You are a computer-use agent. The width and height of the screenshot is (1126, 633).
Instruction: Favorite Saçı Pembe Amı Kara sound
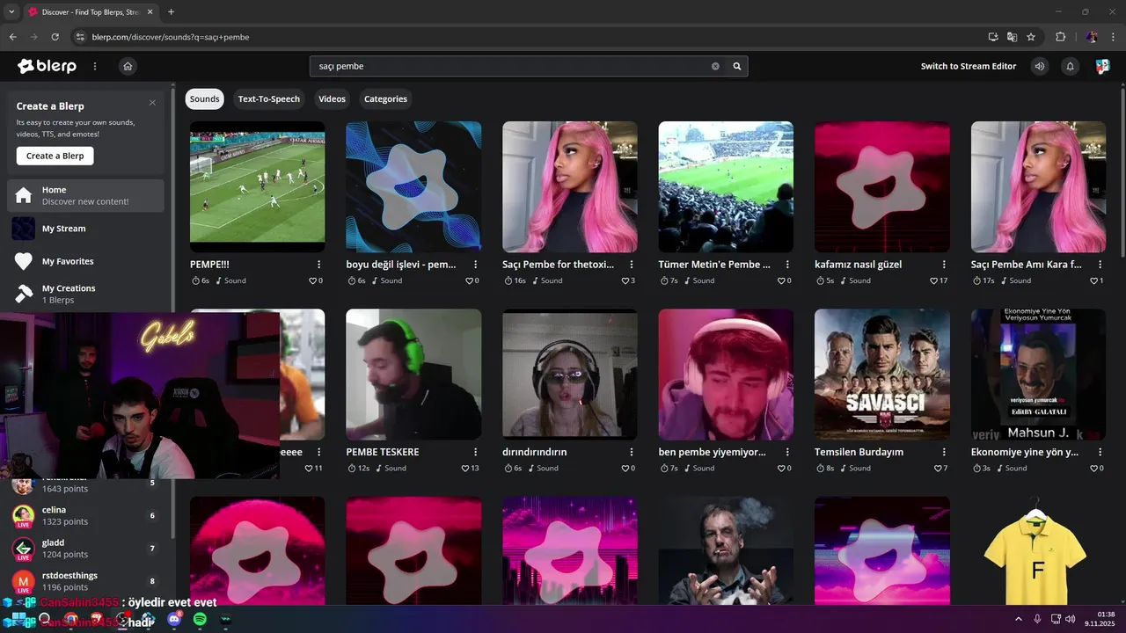tap(1093, 280)
